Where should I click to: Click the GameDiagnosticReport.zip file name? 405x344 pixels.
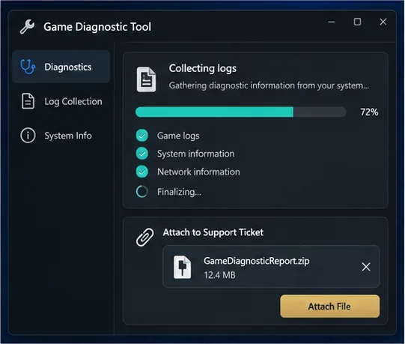[x=257, y=261]
